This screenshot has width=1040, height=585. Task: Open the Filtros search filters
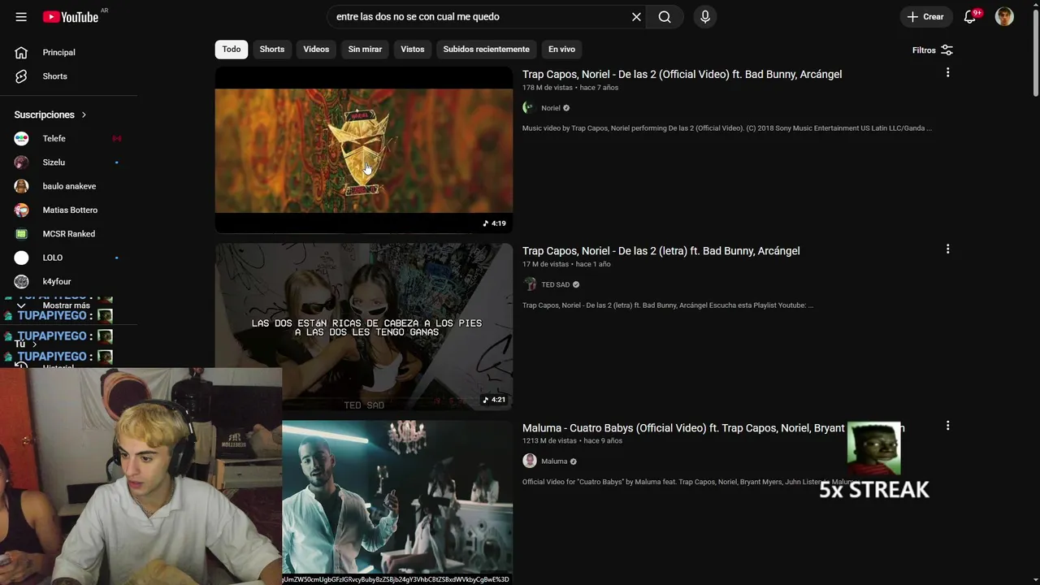tap(932, 50)
